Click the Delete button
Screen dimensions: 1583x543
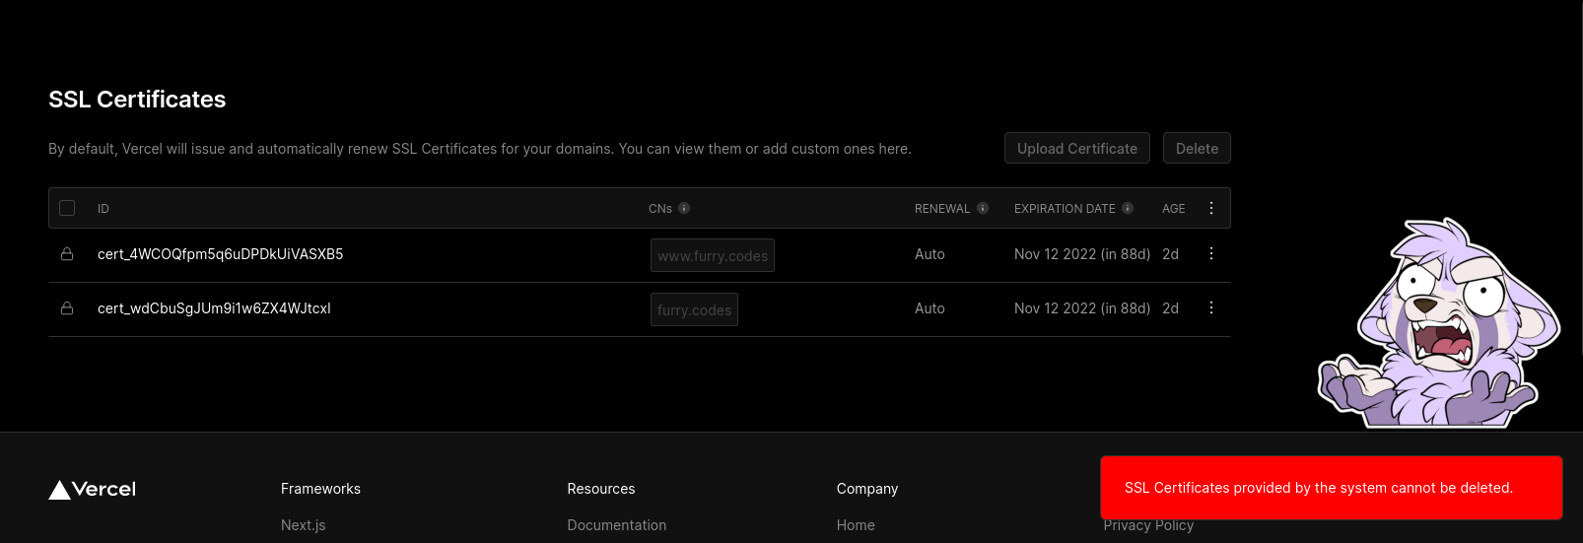coord(1197,148)
